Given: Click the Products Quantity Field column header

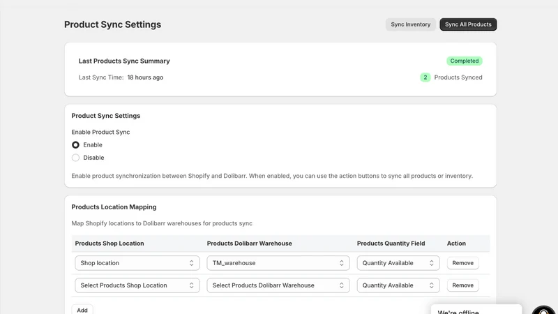Looking at the screenshot, I should tap(391, 244).
